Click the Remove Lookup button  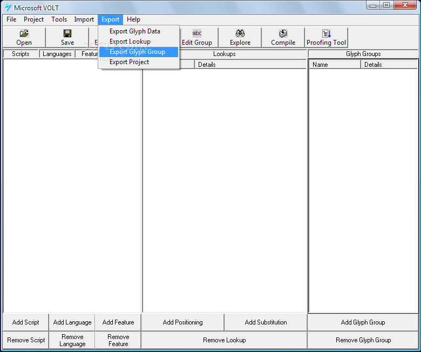pos(224,340)
